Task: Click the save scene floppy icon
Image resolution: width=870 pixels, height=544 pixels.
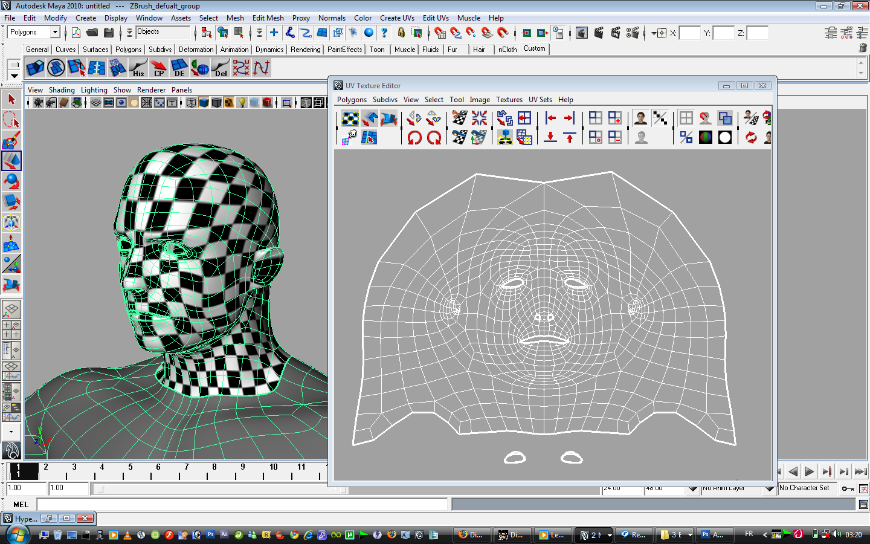Action: point(109,33)
